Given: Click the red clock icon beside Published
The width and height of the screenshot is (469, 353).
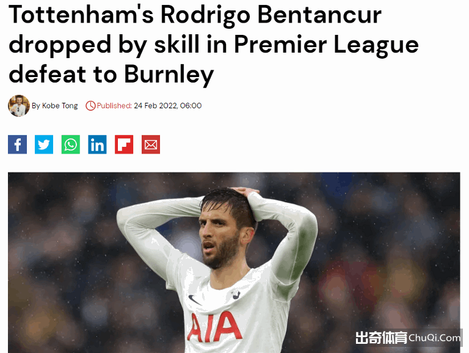Looking at the screenshot, I should (90, 106).
